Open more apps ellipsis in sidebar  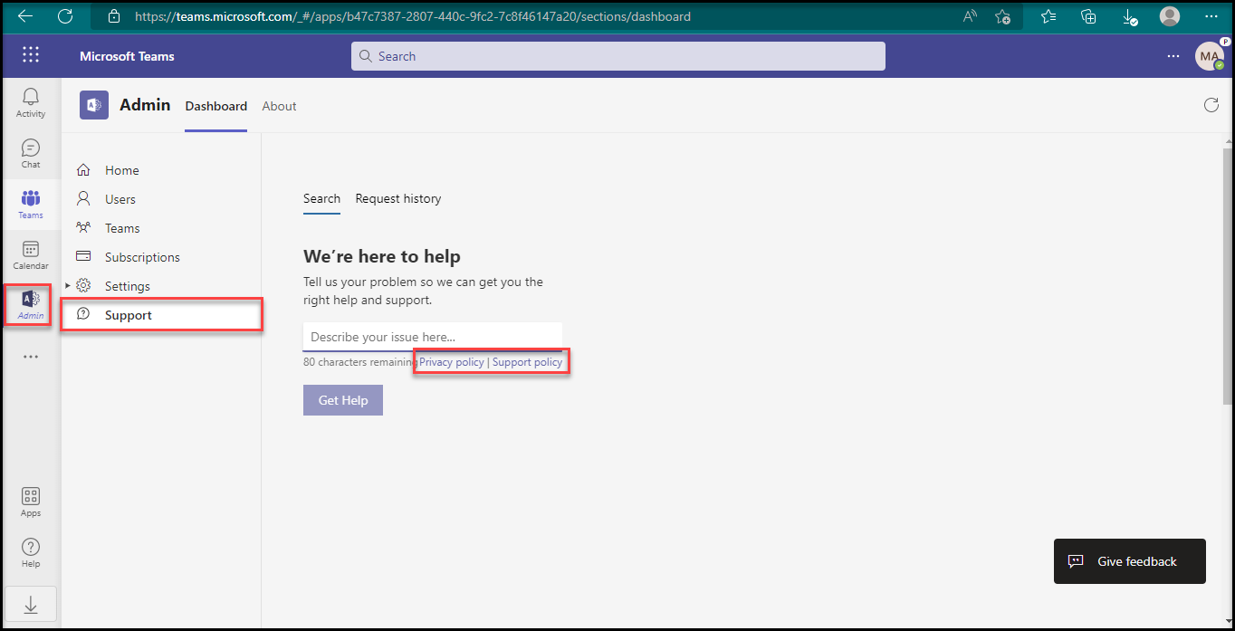click(x=31, y=357)
